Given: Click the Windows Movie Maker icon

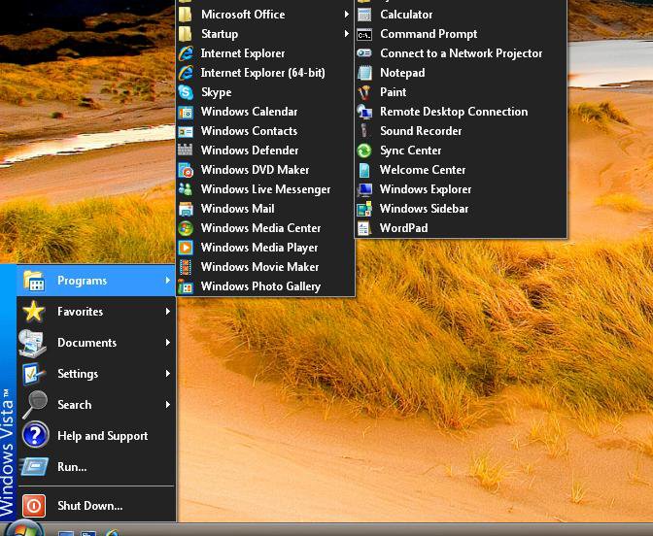Looking at the screenshot, I should [x=186, y=267].
